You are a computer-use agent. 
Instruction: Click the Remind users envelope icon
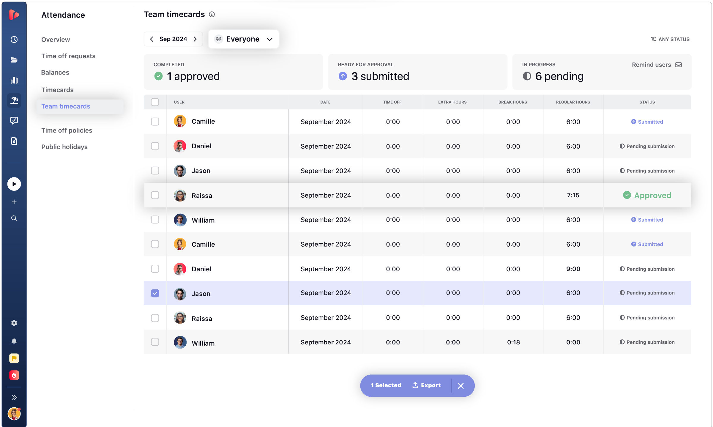(x=679, y=65)
